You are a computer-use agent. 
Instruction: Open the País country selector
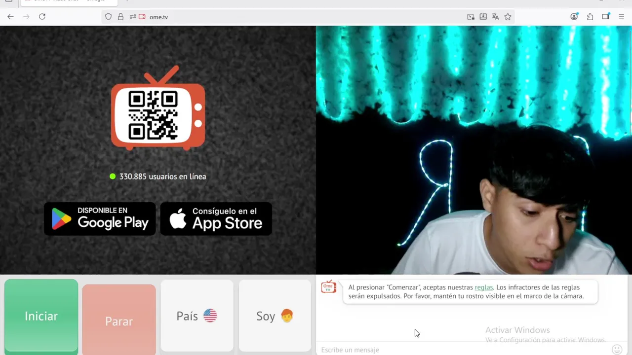click(197, 316)
